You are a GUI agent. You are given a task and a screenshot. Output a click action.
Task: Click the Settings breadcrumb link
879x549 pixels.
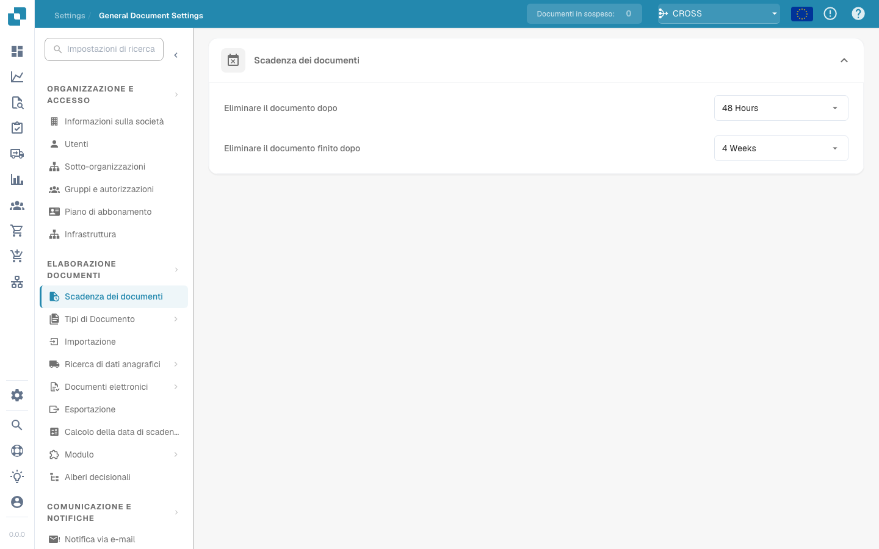coord(70,16)
